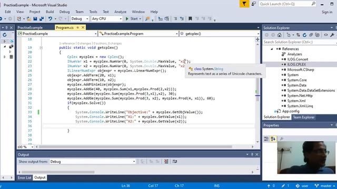Open the Analyze menu
This screenshot has width=337, height=189.
pos(120,12)
